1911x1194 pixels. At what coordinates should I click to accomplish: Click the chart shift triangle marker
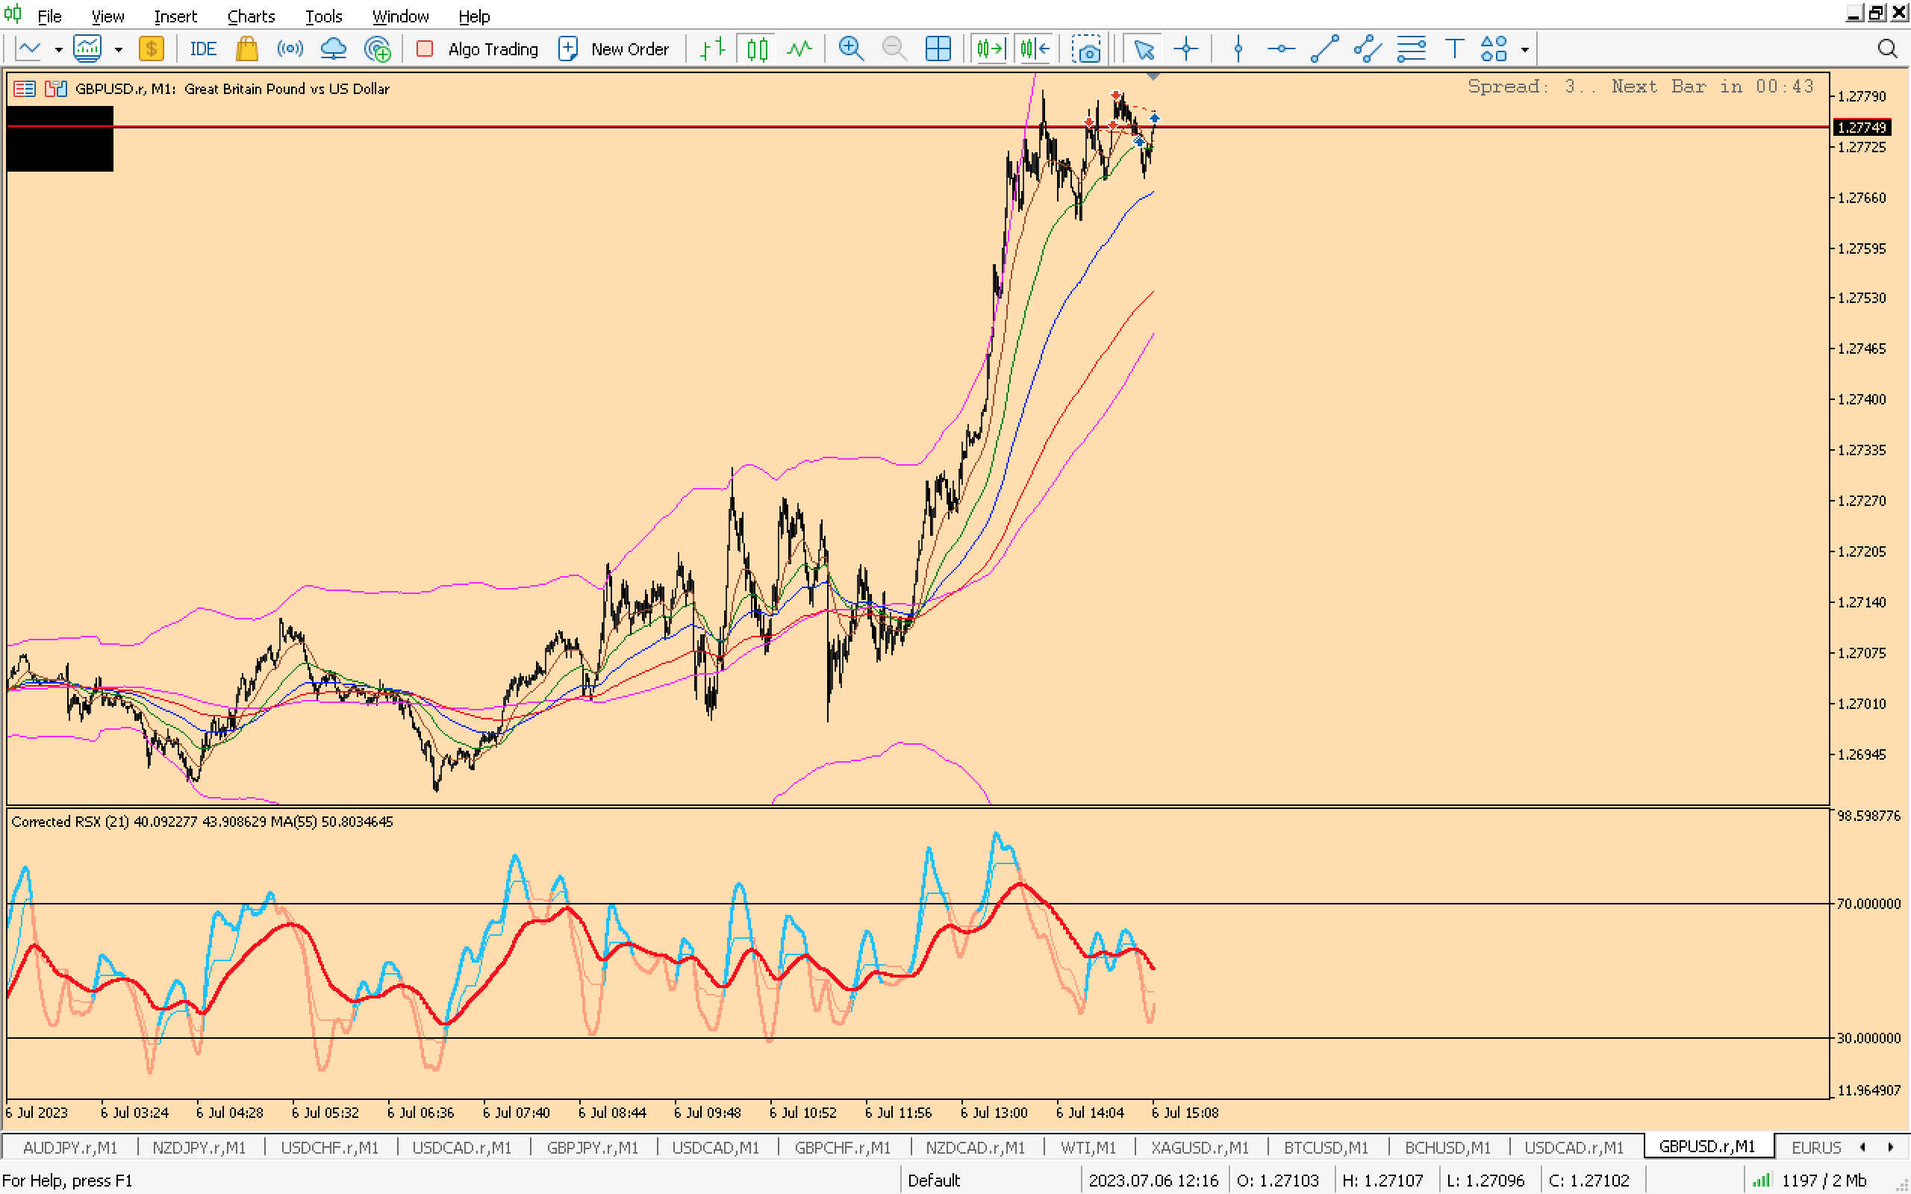click(x=1153, y=77)
